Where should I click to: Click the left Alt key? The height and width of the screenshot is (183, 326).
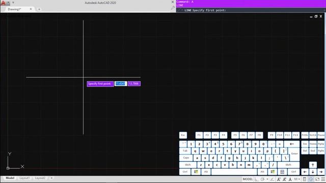click(206, 172)
